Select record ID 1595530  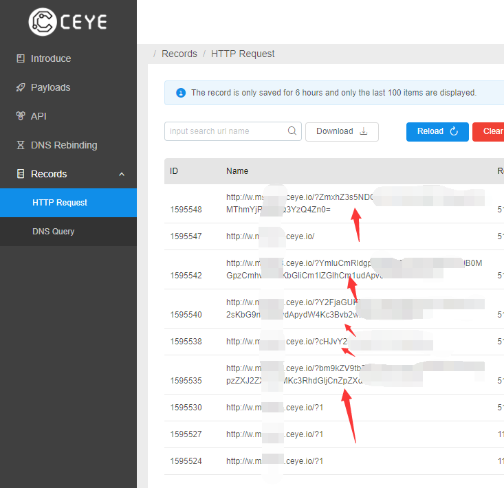186,408
